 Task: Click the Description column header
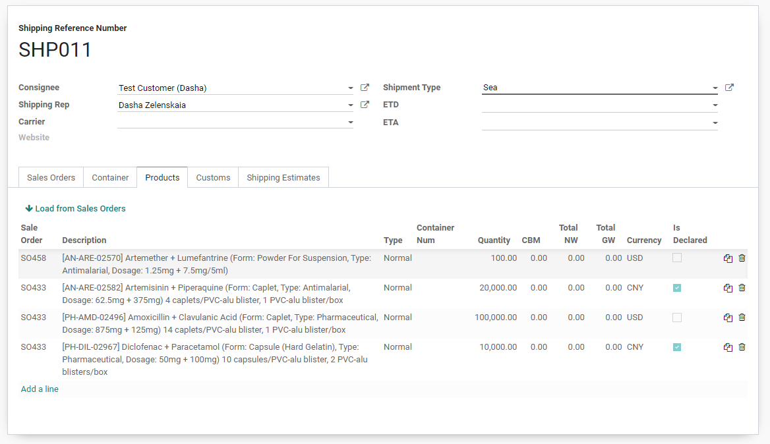(84, 240)
